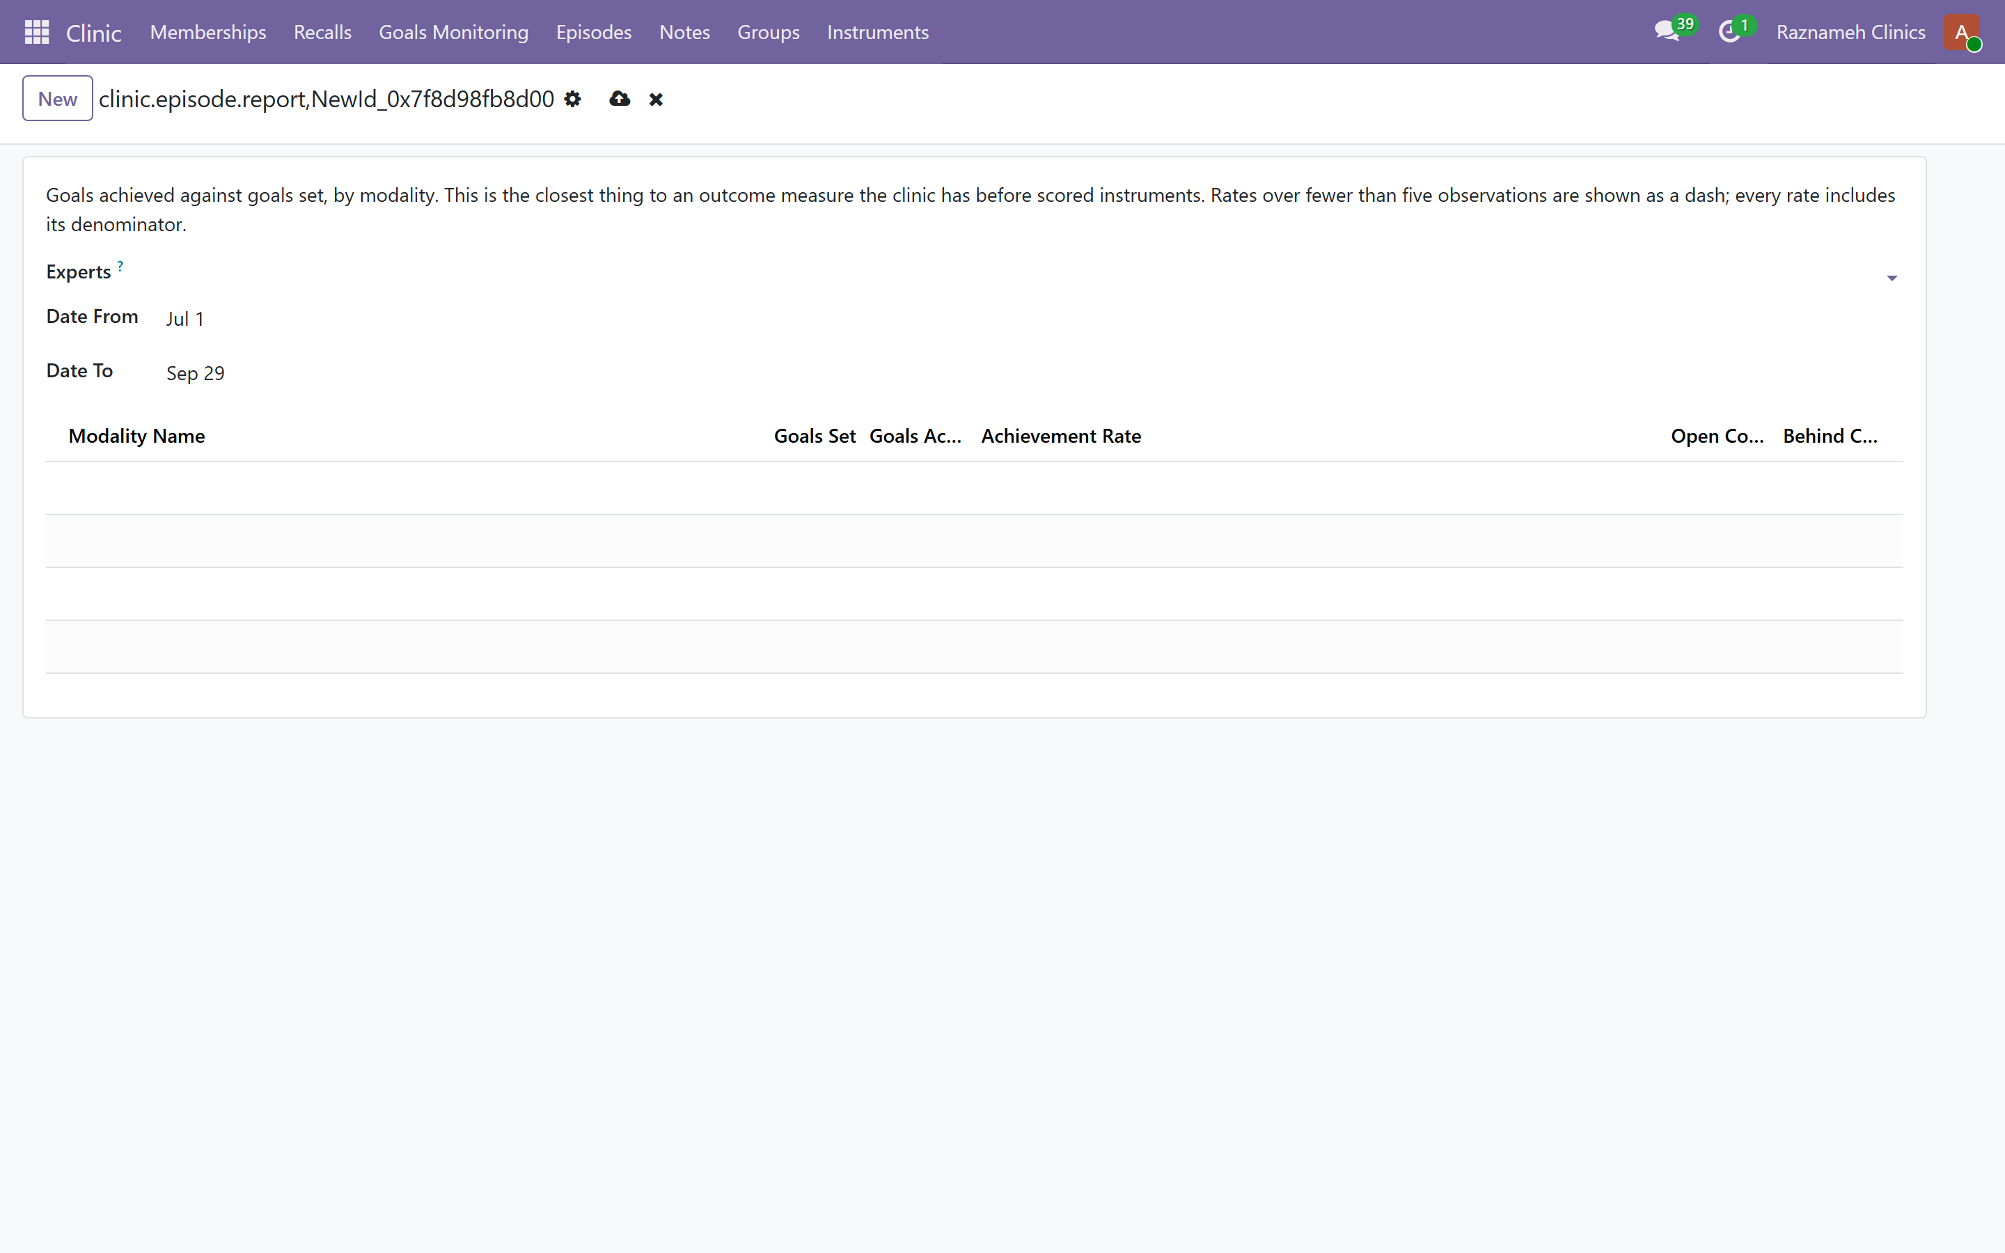
Task: Sort by the Goals Ac... column header
Action: [x=915, y=436]
